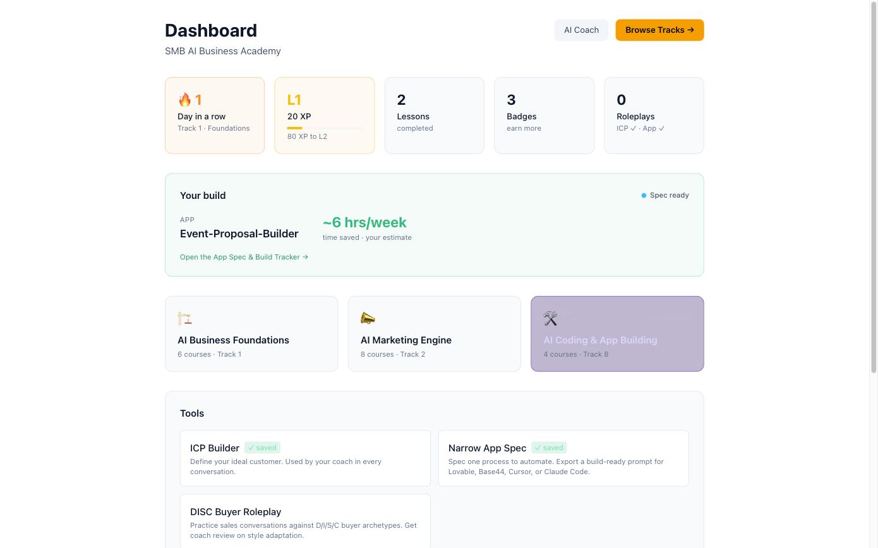Open the App Spec & Build Tracker link
Screen dimensions: 878x548
pyautogui.click(x=244, y=257)
